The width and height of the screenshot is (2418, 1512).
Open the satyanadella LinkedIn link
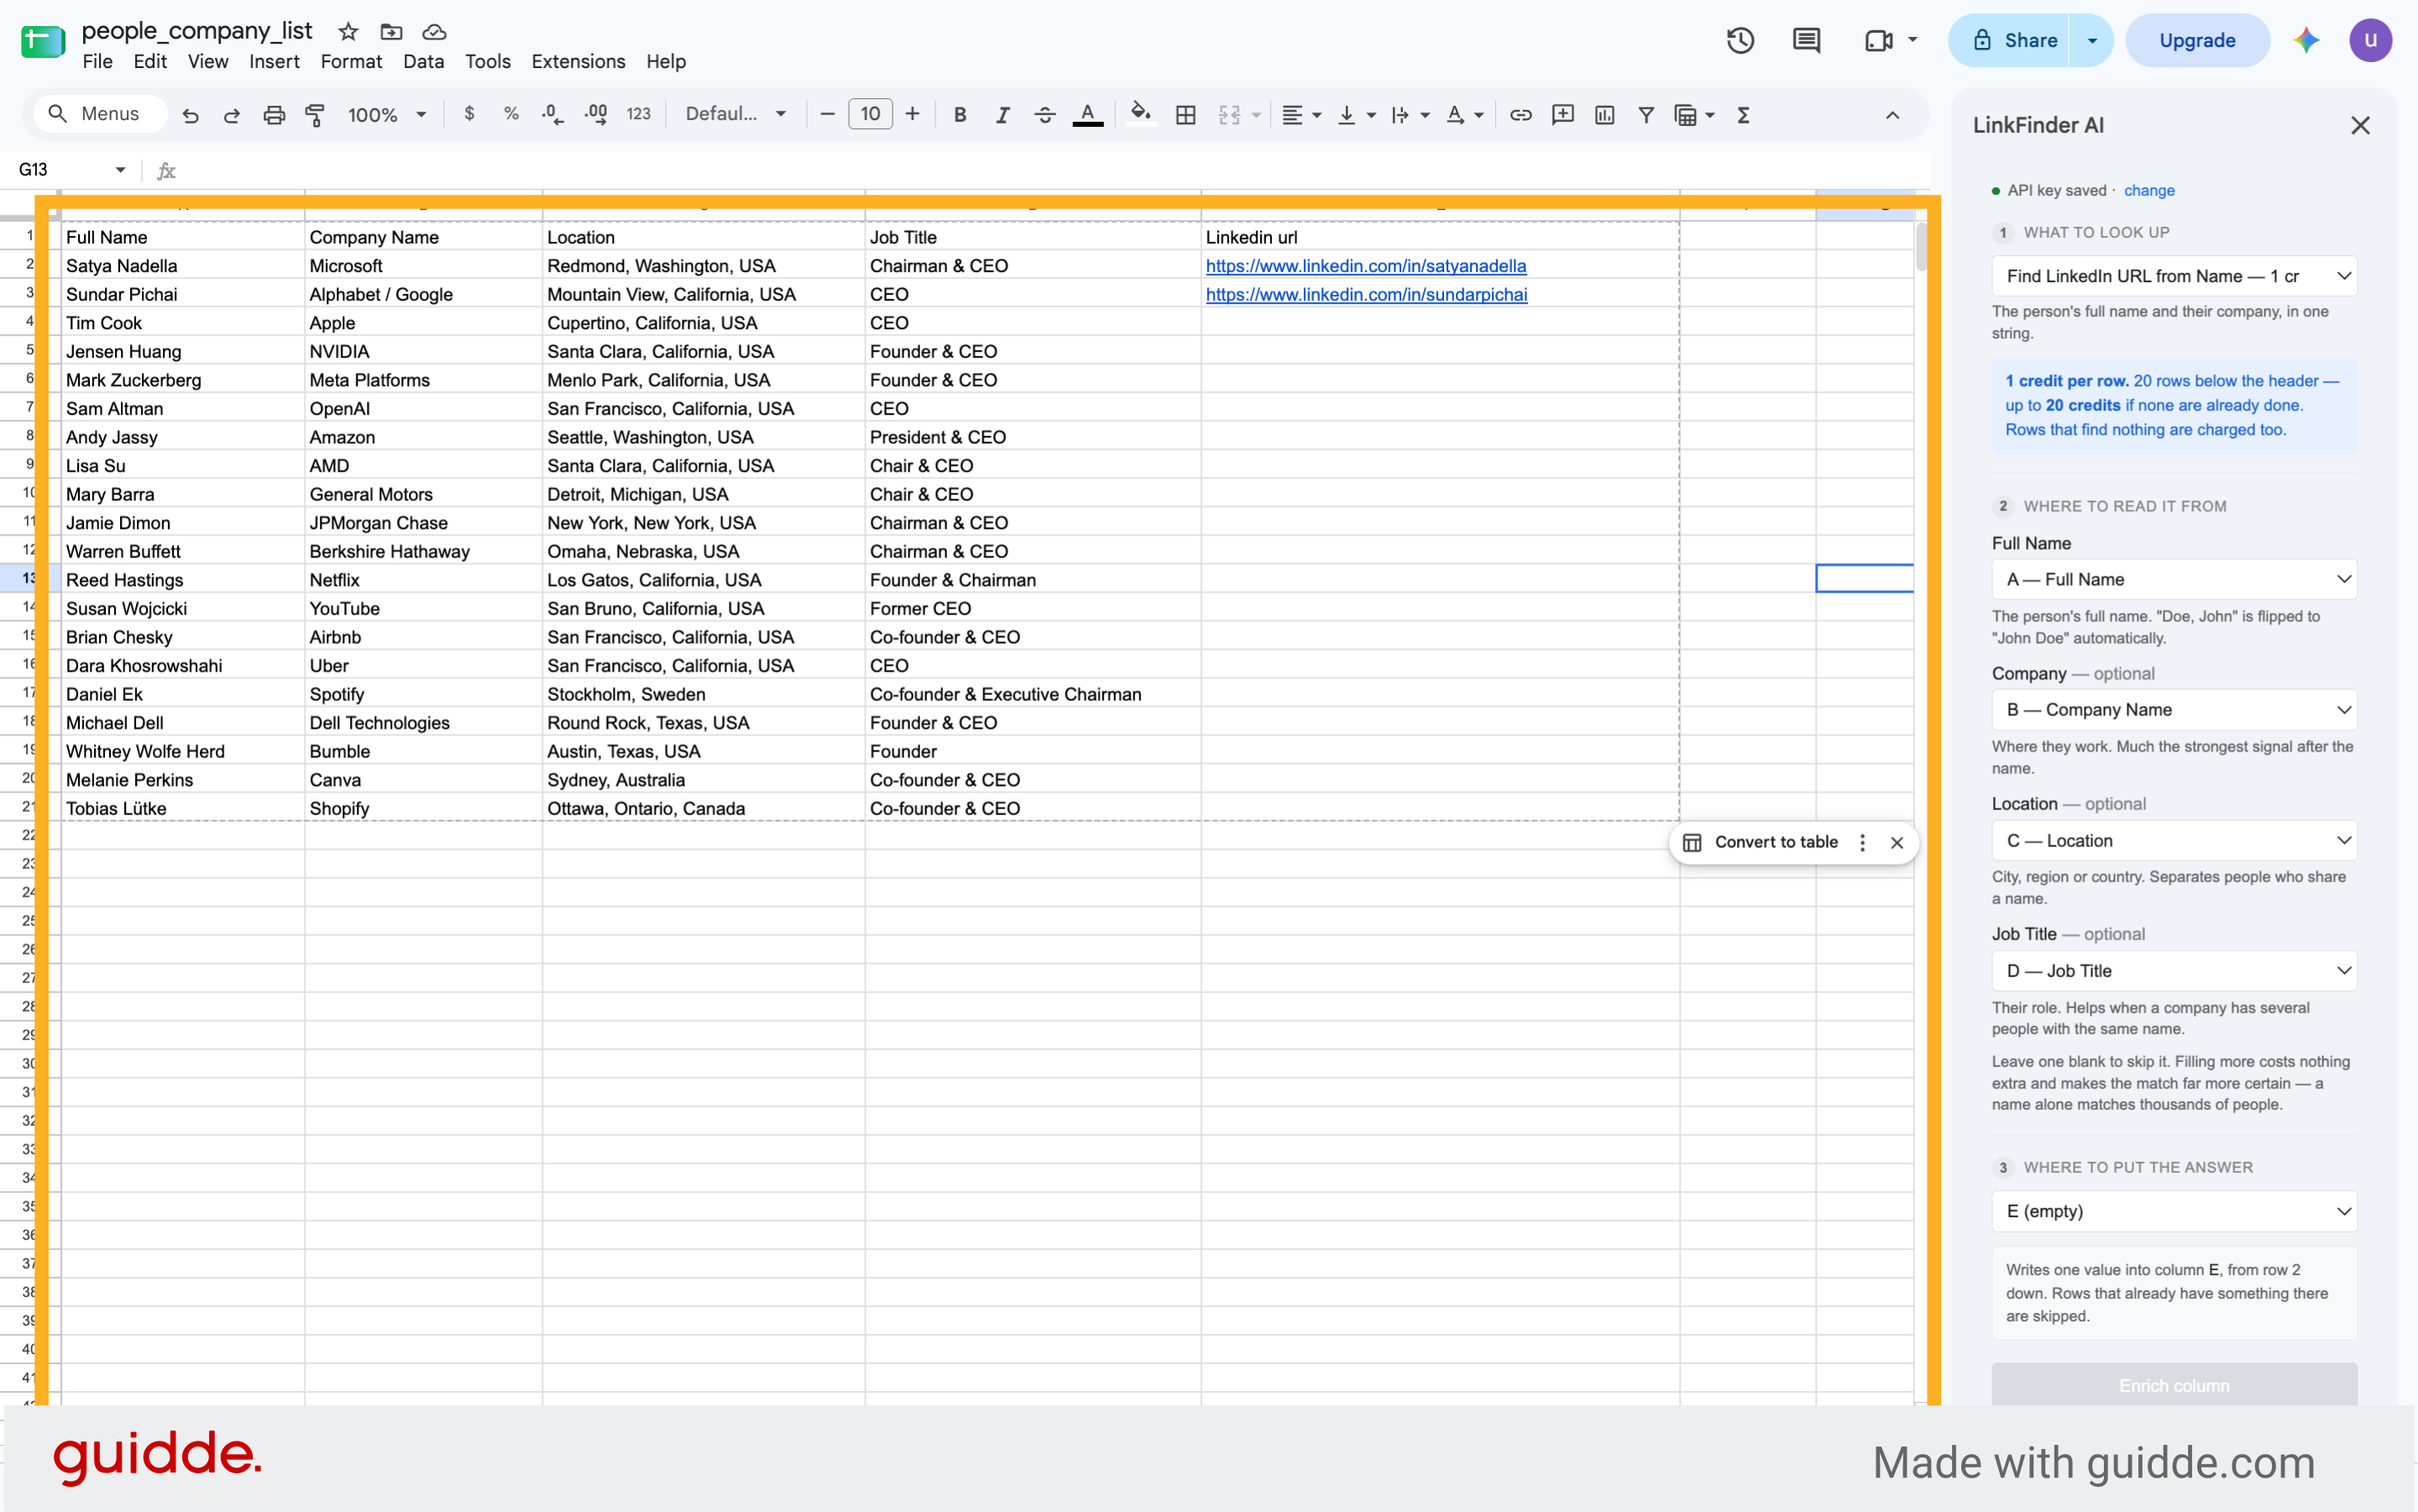1366,266
